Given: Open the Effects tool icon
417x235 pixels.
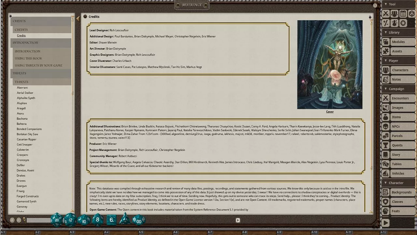Looking at the screenshot, I should pos(394,23).
